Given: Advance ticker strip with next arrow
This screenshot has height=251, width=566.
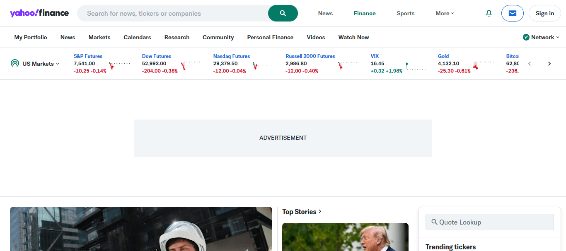Looking at the screenshot, I should click(x=549, y=64).
